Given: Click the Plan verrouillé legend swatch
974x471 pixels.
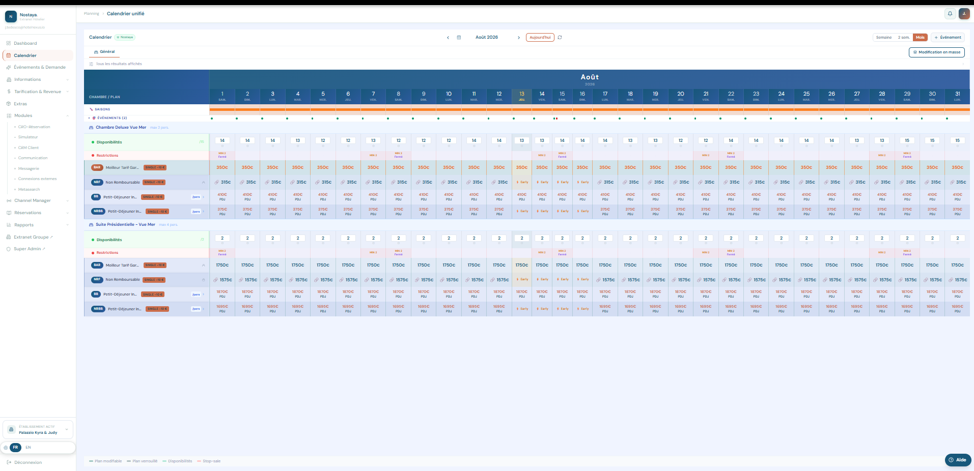Looking at the screenshot, I should click(129, 461).
